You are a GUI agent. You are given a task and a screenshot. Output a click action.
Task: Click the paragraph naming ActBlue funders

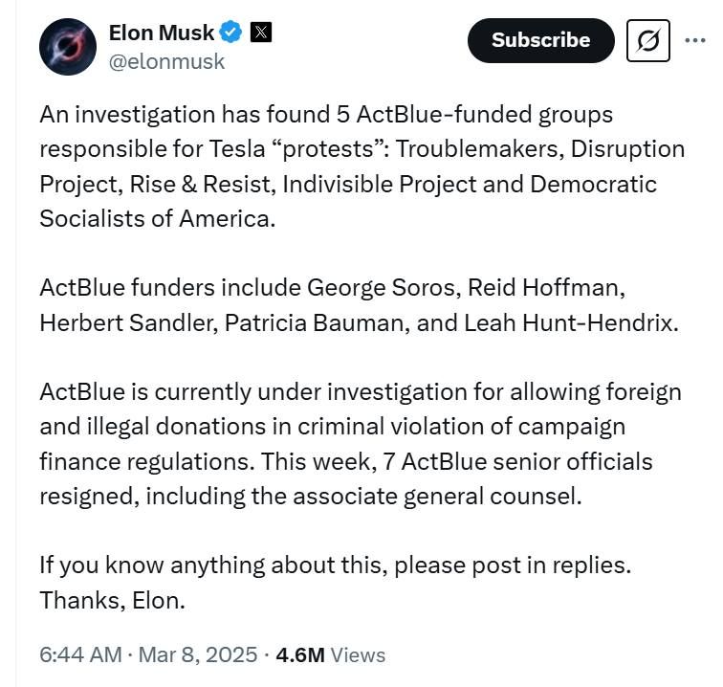click(360, 305)
